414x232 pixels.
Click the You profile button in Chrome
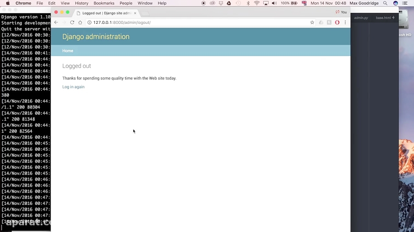pyautogui.click(x=341, y=12)
